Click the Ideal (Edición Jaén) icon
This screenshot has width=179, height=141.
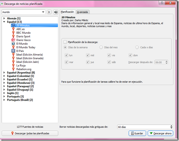pos(13,62)
